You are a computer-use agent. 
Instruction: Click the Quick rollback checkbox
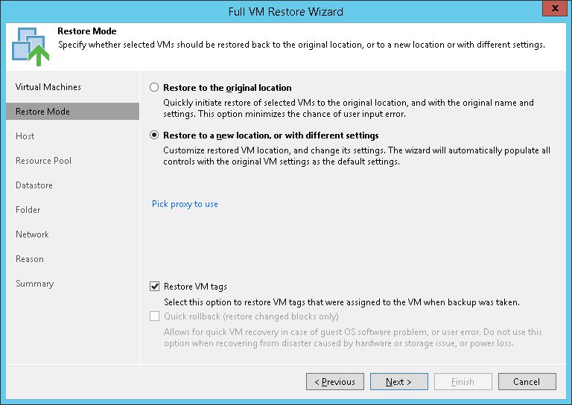155,316
